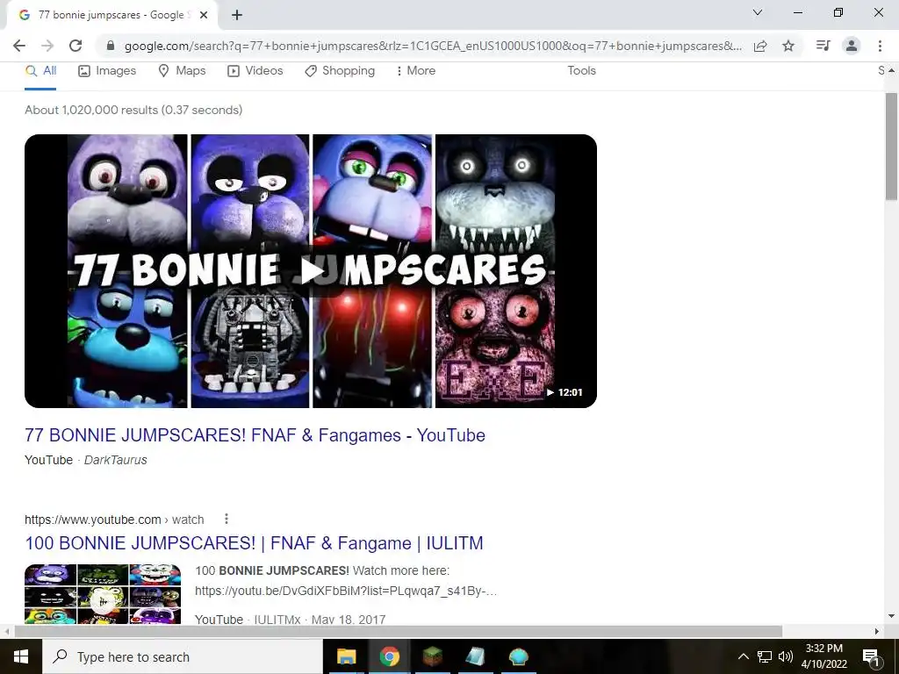Screen dimensions: 899x674
Task: Bookmark this page with the star
Action: pos(788,46)
